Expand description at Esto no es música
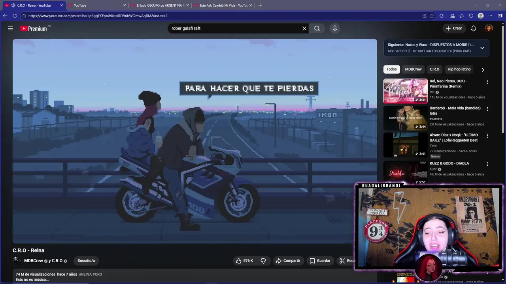 point(32,280)
